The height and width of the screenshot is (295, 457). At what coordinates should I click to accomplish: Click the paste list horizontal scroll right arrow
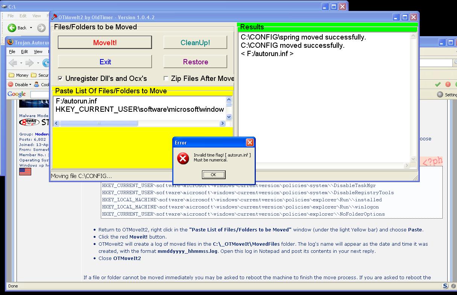coord(222,123)
